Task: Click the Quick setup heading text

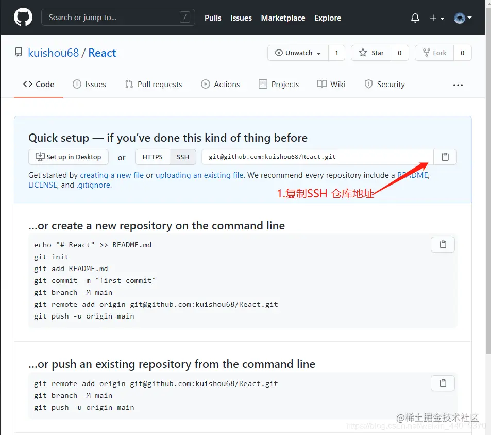Action: coord(168,138)
